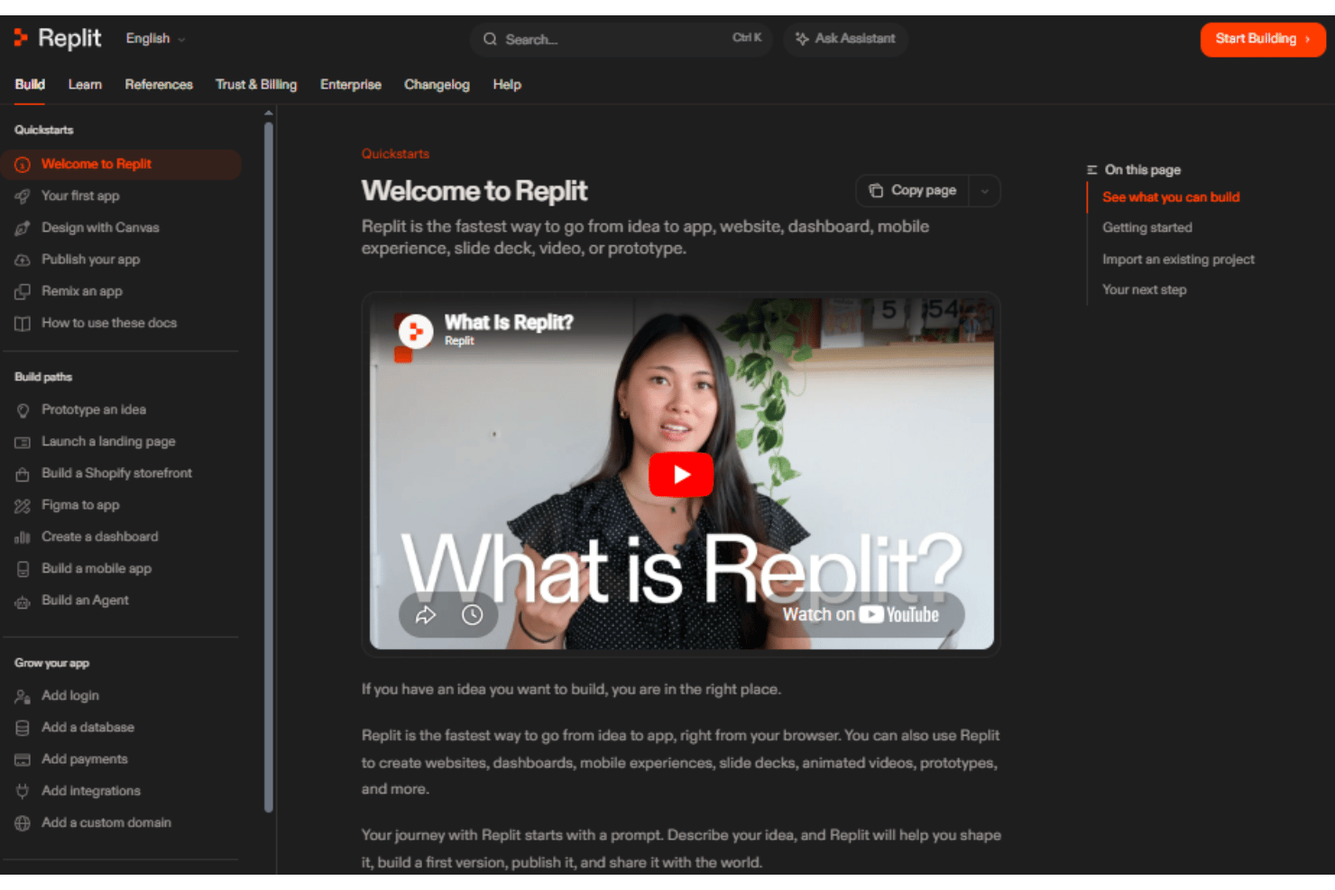Click the Watch later clock icon on video
Viewport: 1335px width, 890px height.
tap(473, 615)
